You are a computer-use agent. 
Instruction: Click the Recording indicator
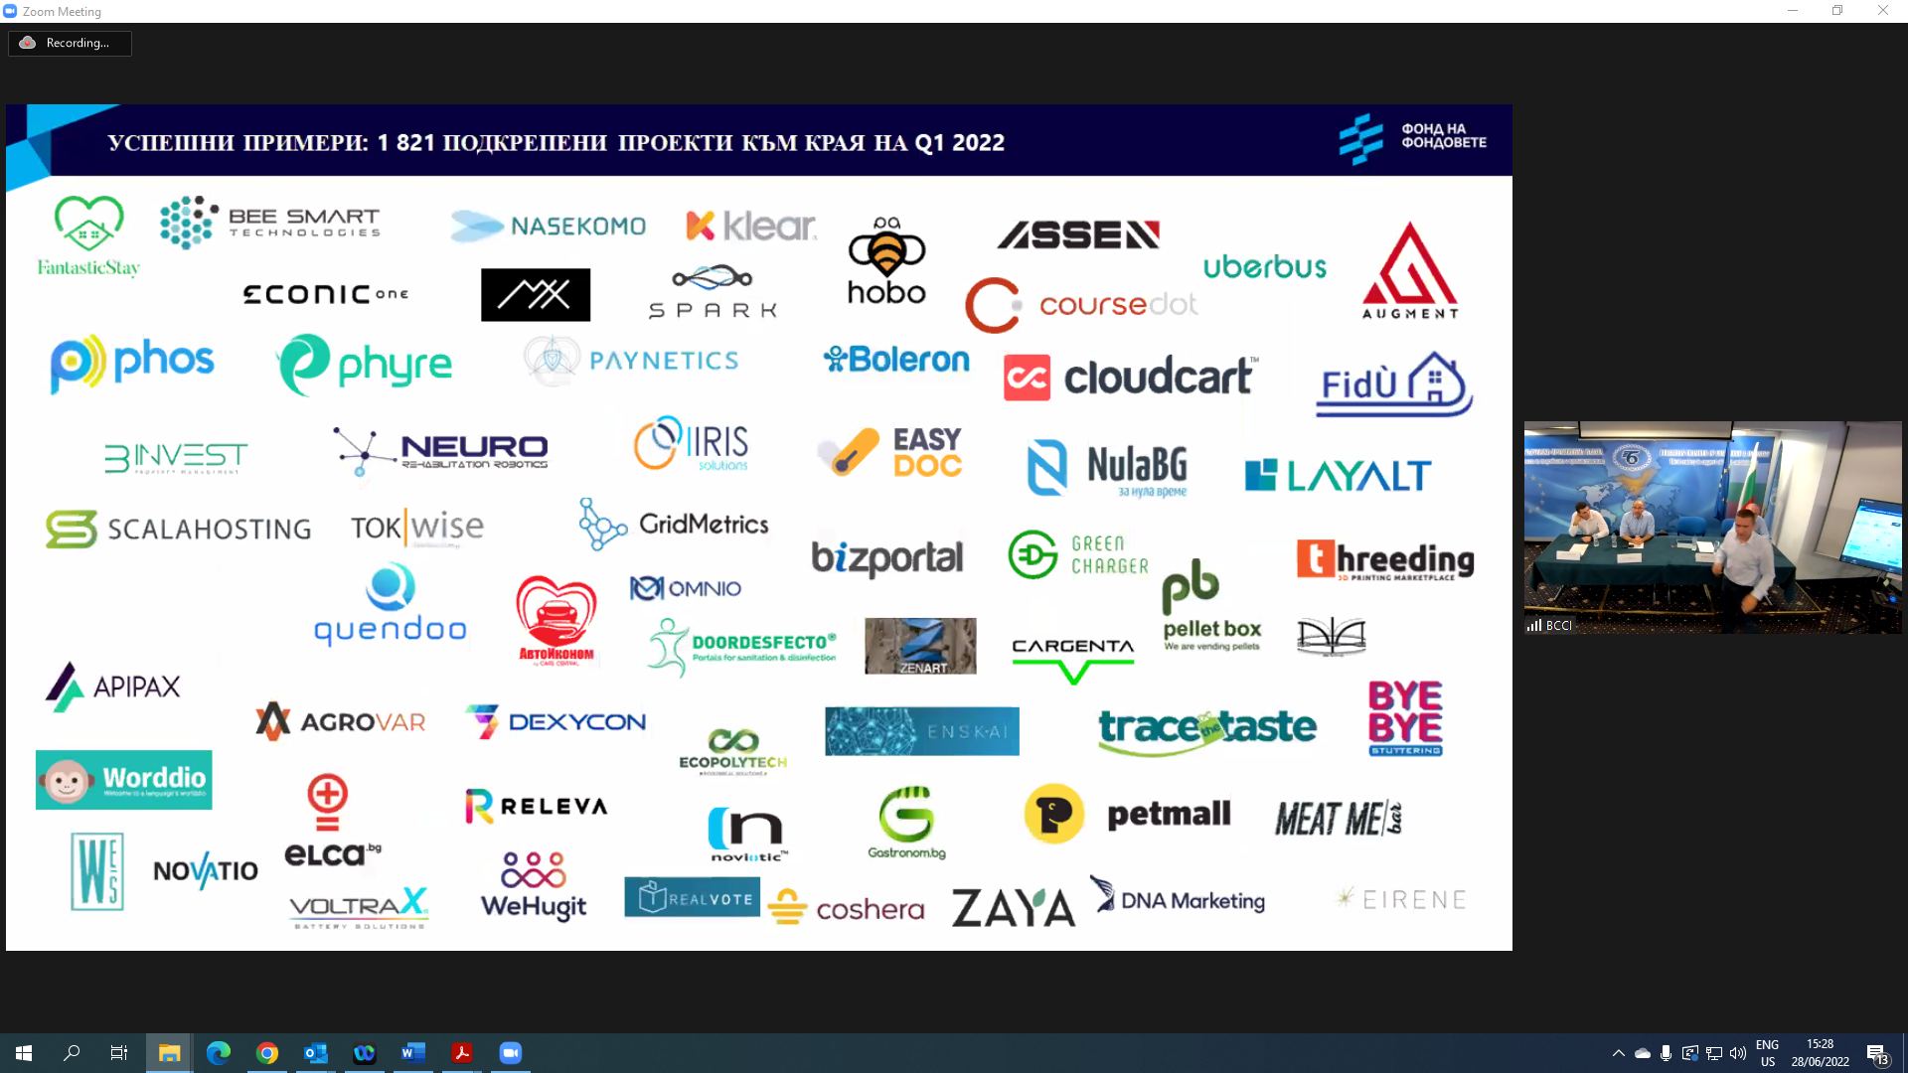70,43
